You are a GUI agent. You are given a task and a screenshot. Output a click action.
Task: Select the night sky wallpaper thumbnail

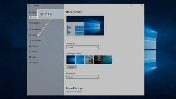(x=98, y=60)
